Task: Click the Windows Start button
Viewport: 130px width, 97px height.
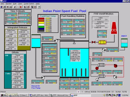Action: point(4,95)
